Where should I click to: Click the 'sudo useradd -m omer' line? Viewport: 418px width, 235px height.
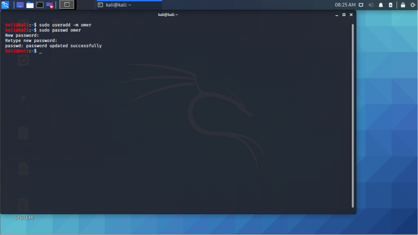click(48, 25)
